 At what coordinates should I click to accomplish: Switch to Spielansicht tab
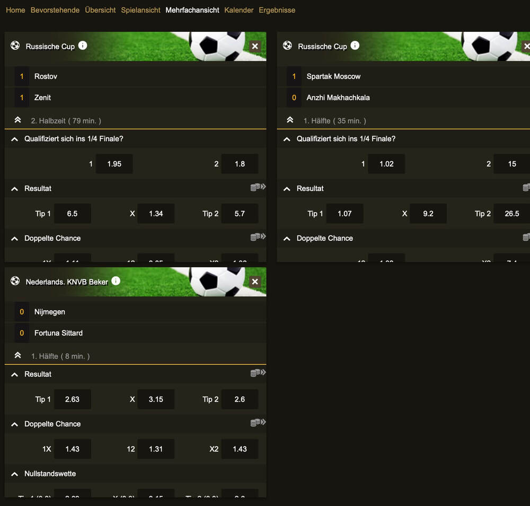pos(140,10)
